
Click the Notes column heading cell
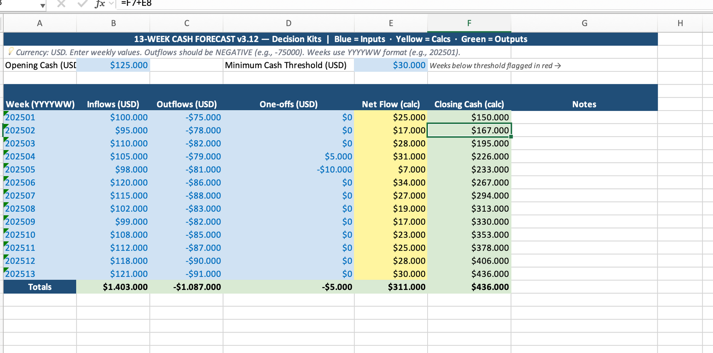click(x=584, y=104)
